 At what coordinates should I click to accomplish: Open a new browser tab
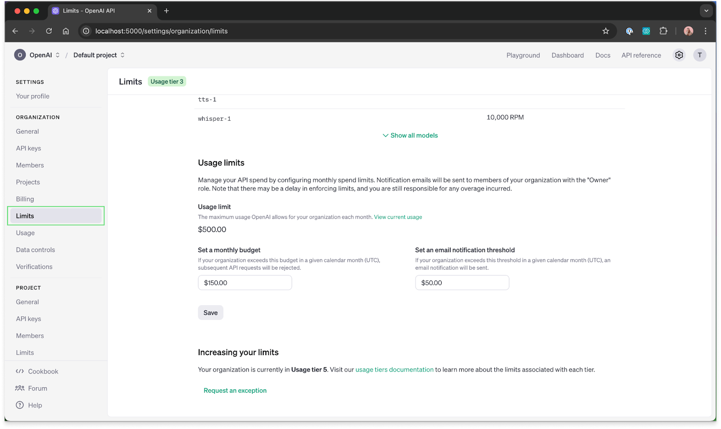pyautogui.click(x=166, y=11)
